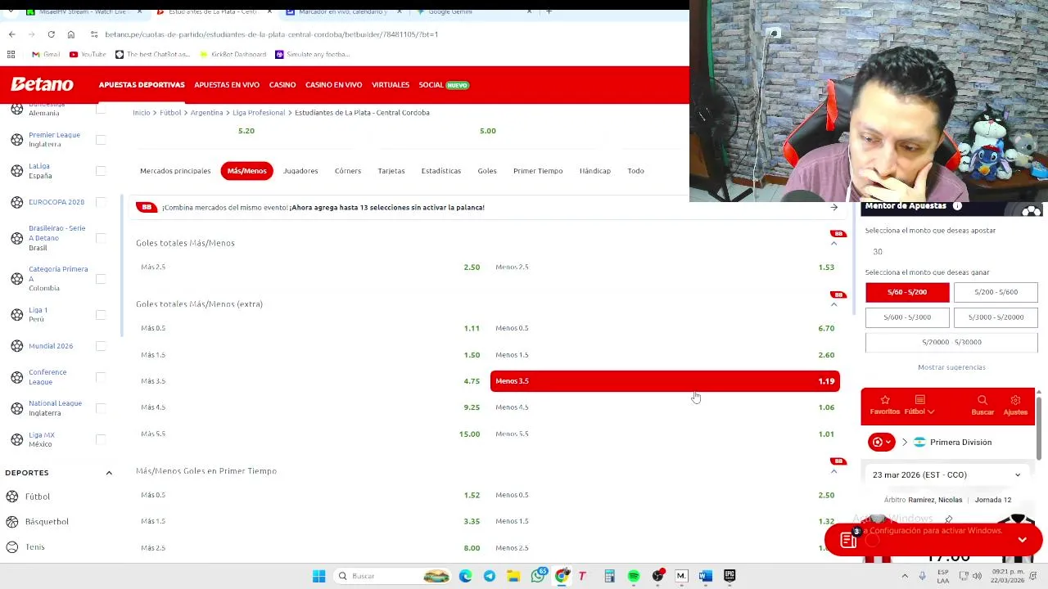This screenshot has width=1048, height=589.
Task: Switch to Córners tab
Action: pos(348,171)
